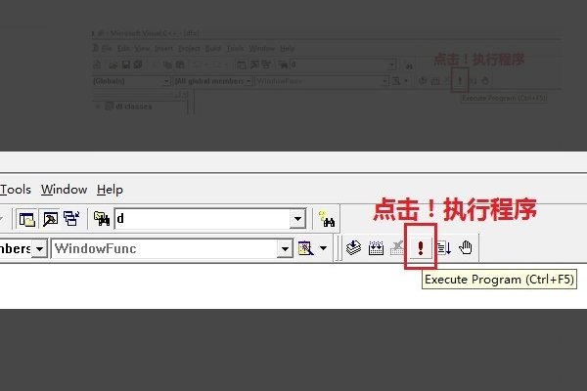The image size is (587, 391).
Task: Click the Find in Files icon
Action: 101,219
